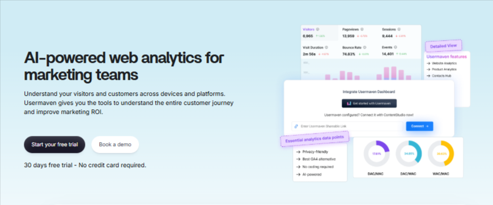The image size is (493, 205).
Task: Click the purple DAC/MAC donut chart
Action: [x=376, y=153]
